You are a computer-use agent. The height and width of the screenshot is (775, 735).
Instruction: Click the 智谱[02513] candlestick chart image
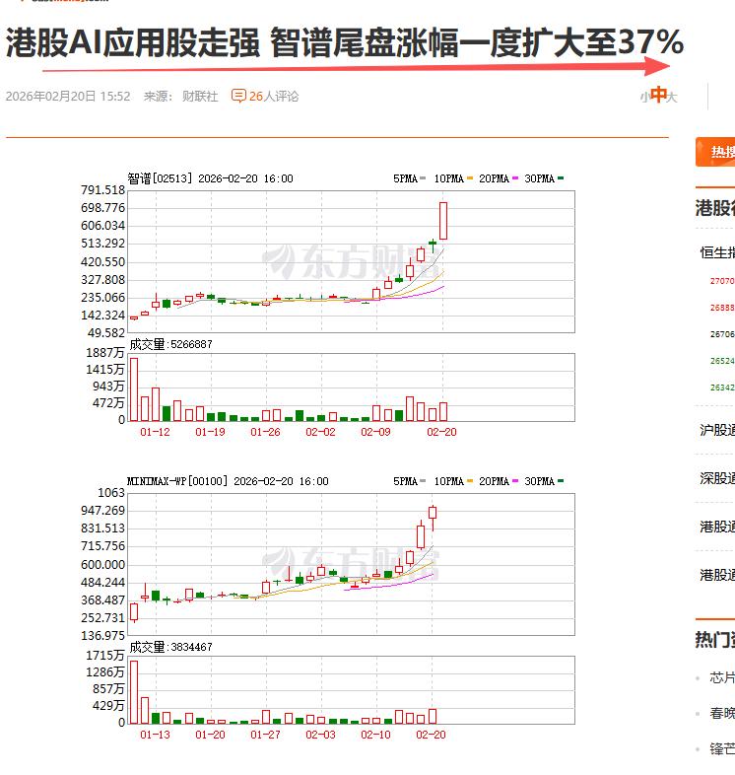coord(351,261)
